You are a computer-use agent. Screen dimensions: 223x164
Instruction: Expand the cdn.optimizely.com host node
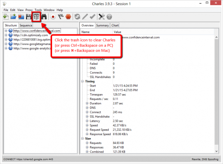(x=6, y=35)
